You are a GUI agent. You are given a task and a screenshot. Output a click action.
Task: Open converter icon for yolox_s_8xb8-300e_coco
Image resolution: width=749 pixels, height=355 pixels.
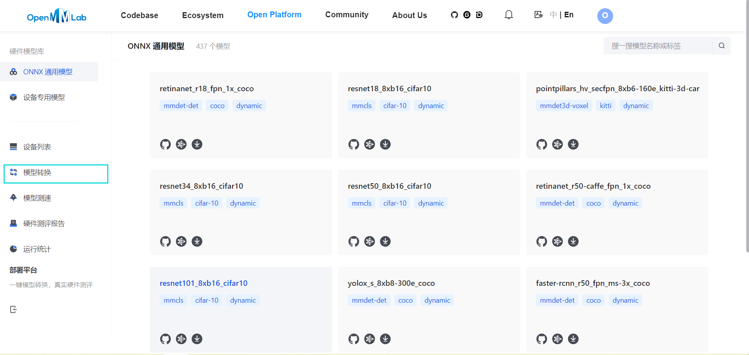click(370, 339)
